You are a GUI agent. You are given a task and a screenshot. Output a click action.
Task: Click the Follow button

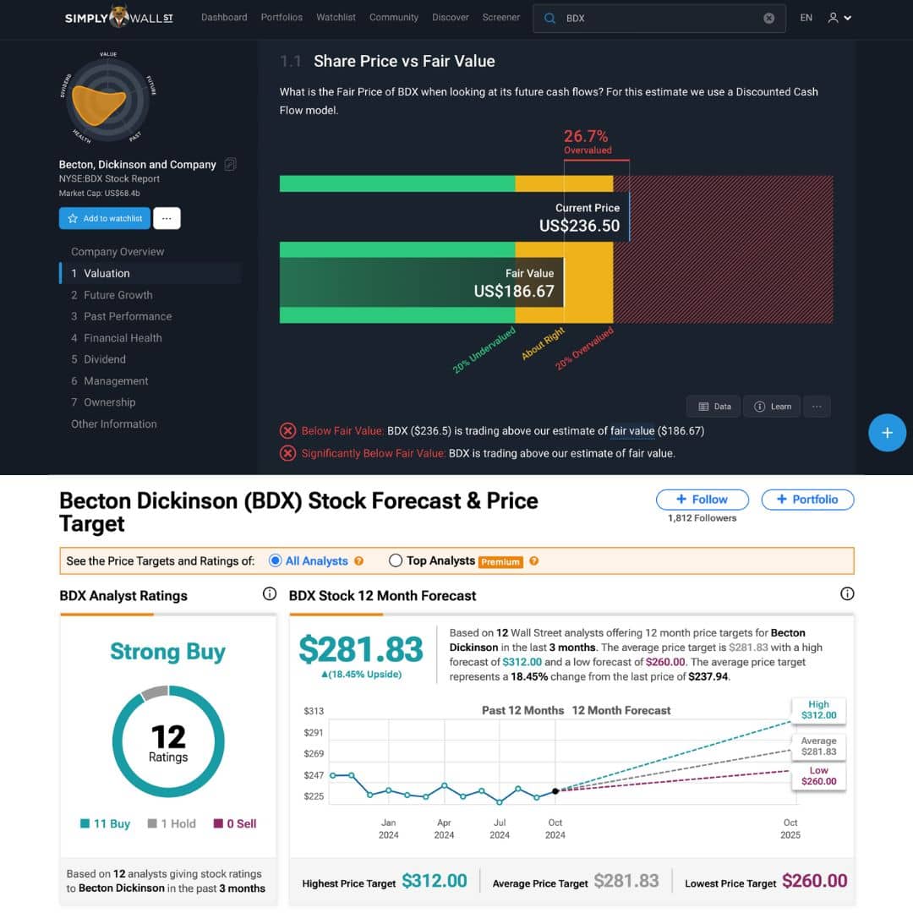(x=703, y=500)
